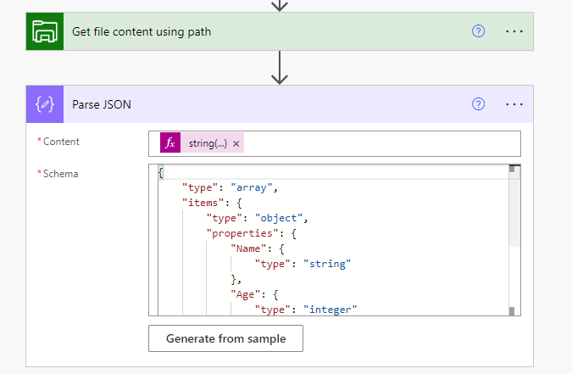Place cursor on the "Name" property line
The width and height of the screenshot is (572, 374).
[x=246, y=248]
